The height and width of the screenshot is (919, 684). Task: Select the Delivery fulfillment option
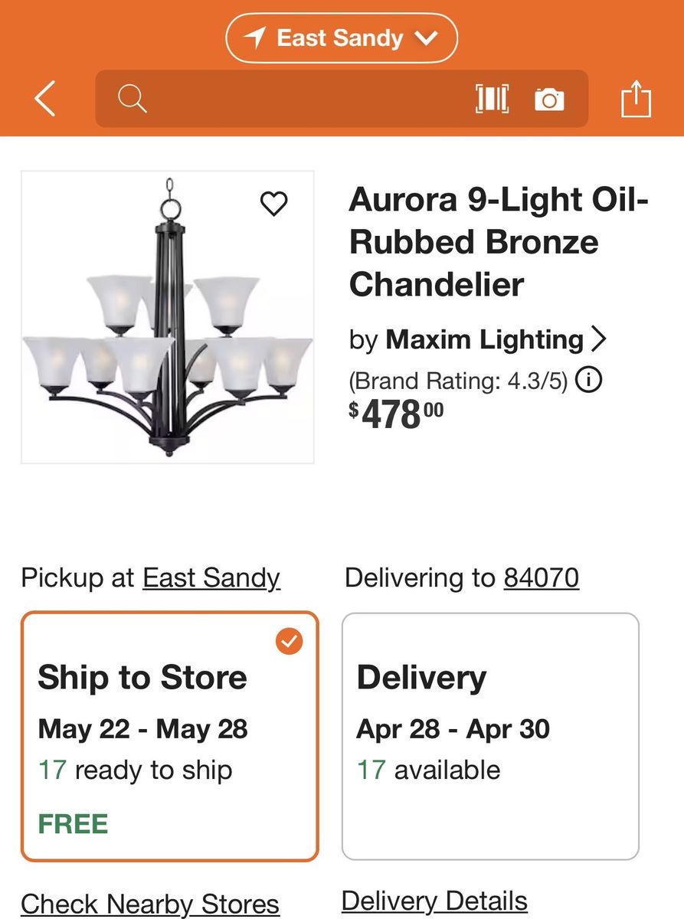490,735
